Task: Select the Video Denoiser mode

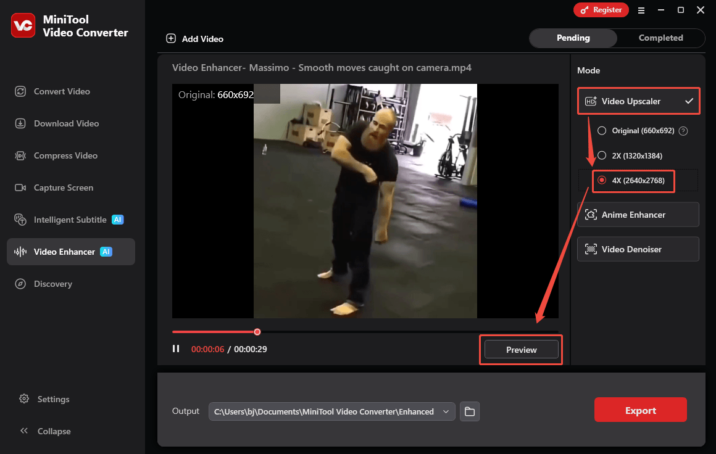Action: 638,249
